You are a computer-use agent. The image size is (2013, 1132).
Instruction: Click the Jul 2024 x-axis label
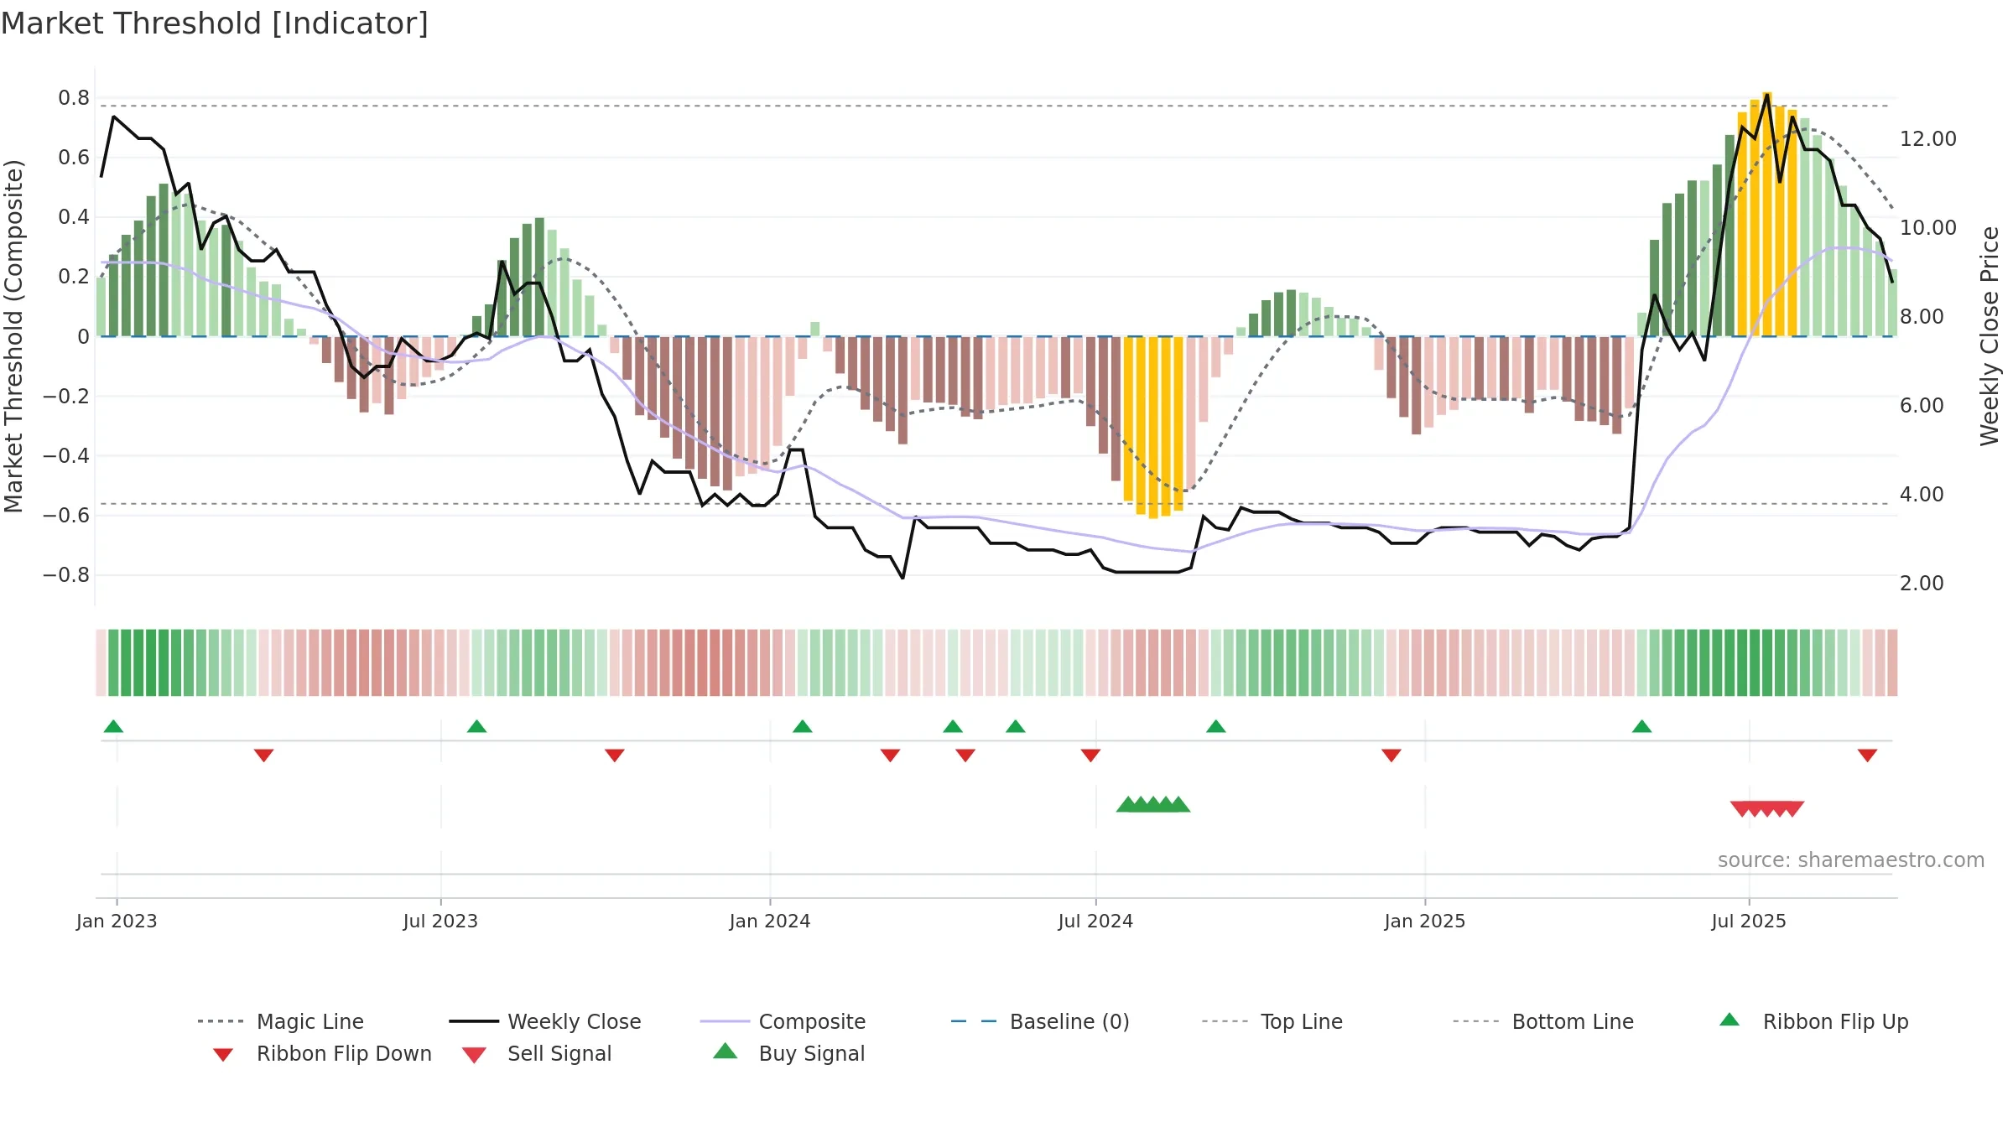point(1095,921)
